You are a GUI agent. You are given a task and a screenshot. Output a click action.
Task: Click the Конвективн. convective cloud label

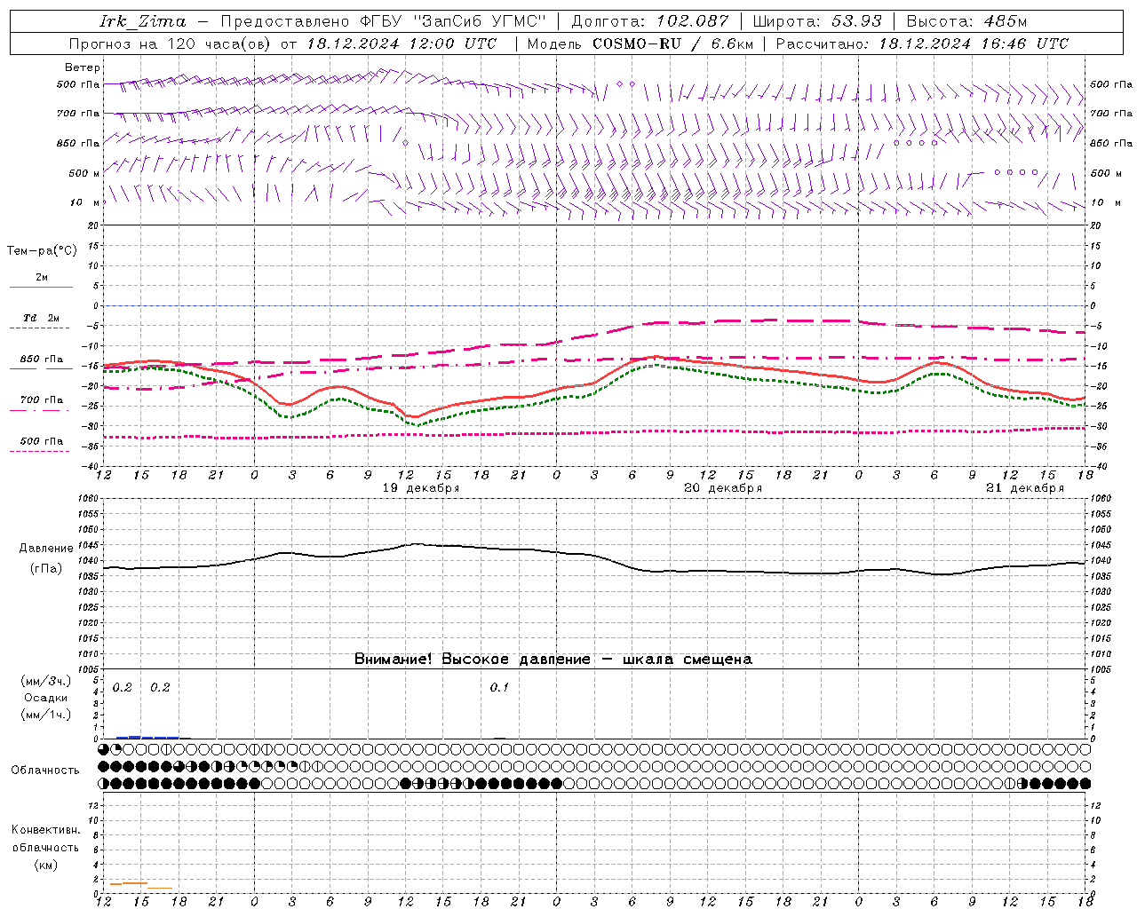45,830
